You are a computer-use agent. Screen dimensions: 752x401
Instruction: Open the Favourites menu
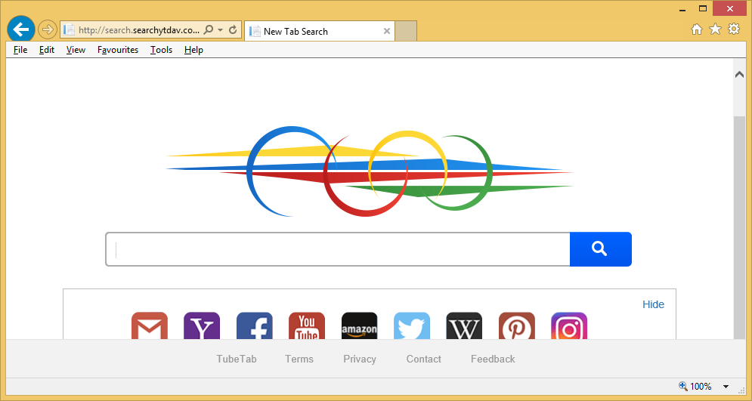117,50
